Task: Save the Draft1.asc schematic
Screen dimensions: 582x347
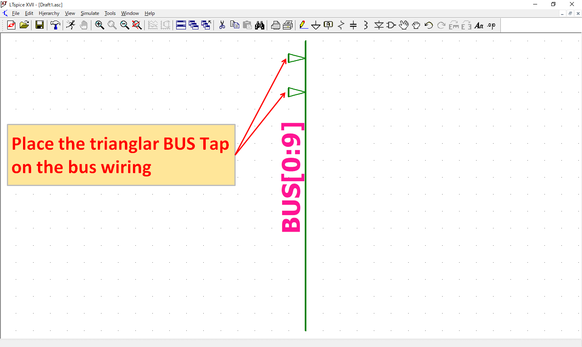Action: pyautogui.click(x=39, y=25)
